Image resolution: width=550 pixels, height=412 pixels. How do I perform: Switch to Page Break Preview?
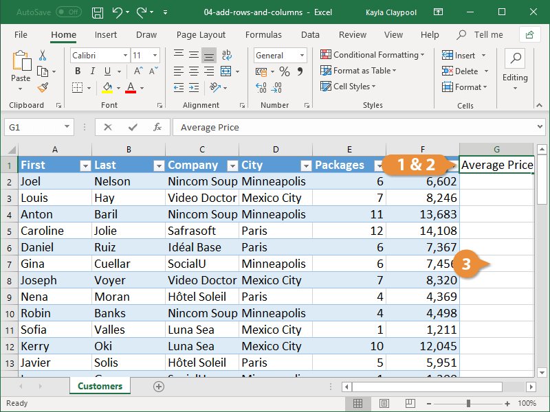tap(410, 403)
